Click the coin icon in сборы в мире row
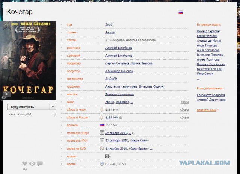The image size is (240, 174). tap(102, 110)
